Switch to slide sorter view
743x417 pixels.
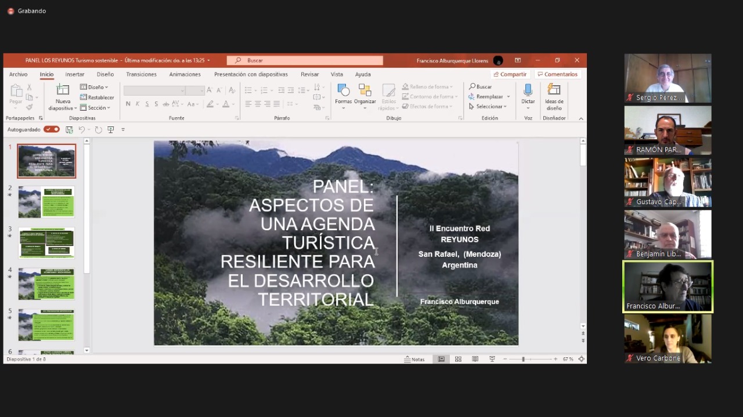(458, 359)
